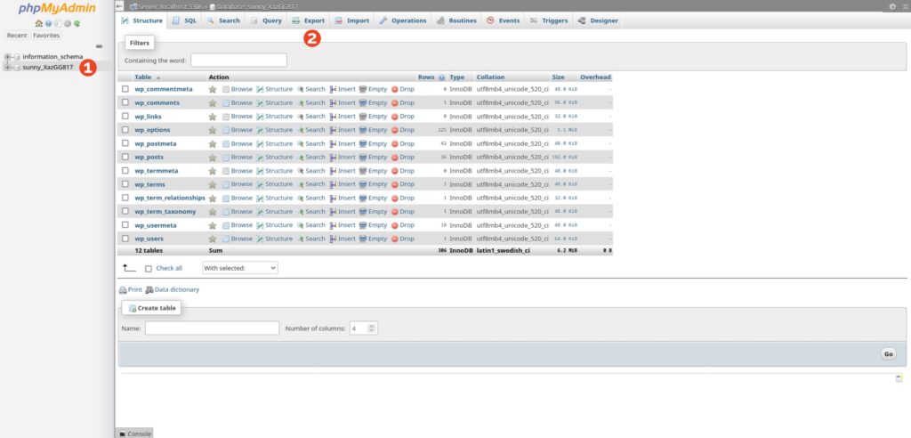Click the new table Name field
This screenshot has width=911, height=438.
tap(212, 328)
